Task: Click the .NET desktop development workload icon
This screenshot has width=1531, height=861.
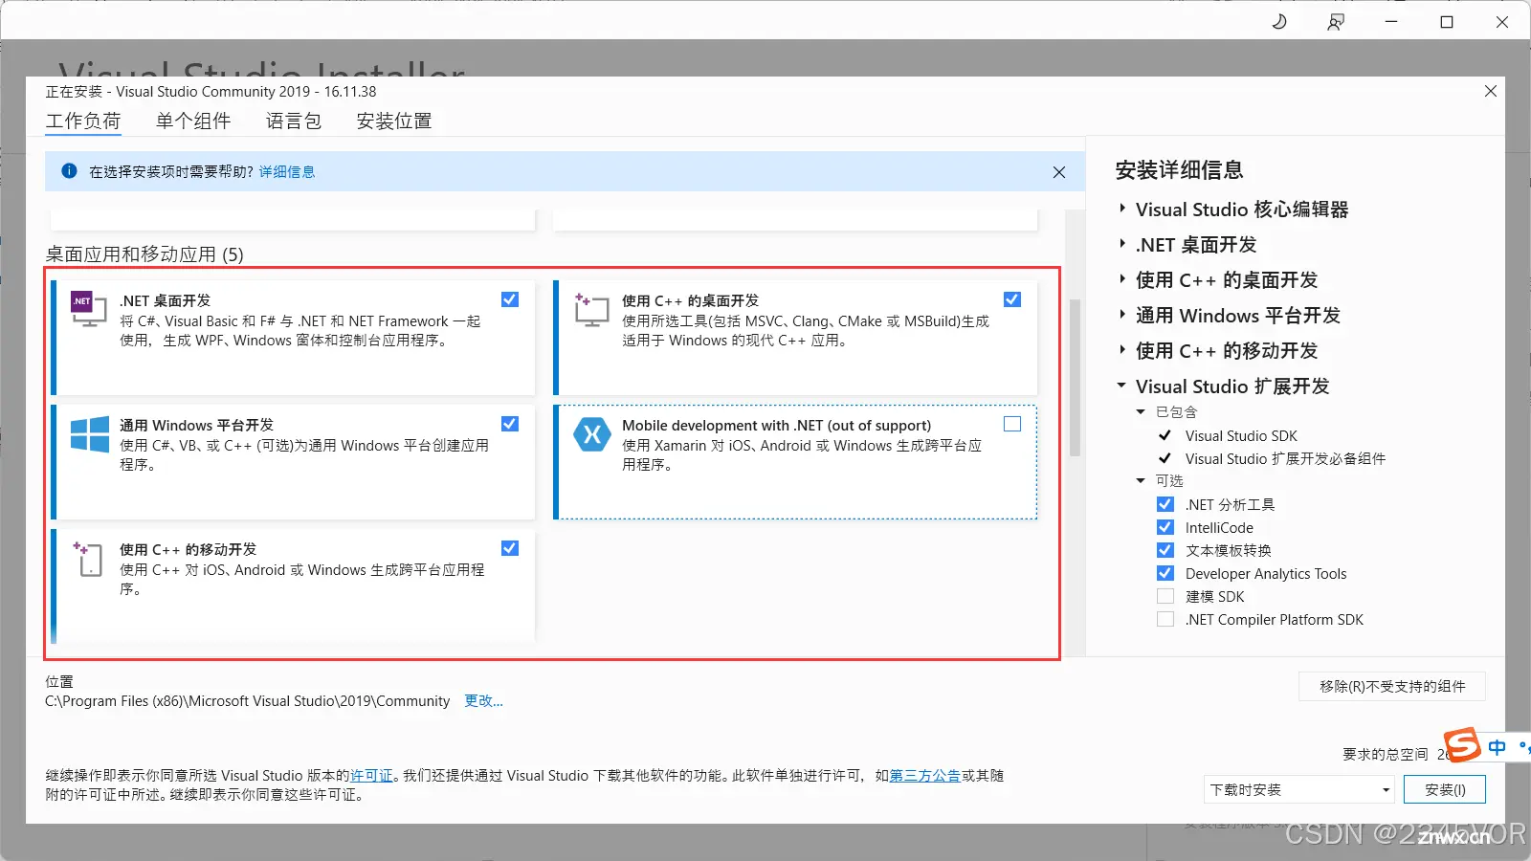Action: pyautogui.click(x=89, y=309)
